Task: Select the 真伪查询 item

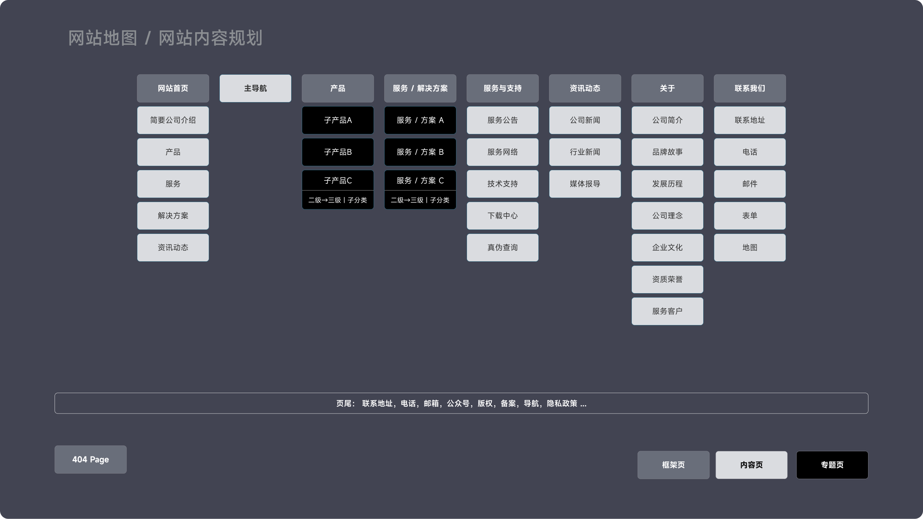Action: point(503,247)
